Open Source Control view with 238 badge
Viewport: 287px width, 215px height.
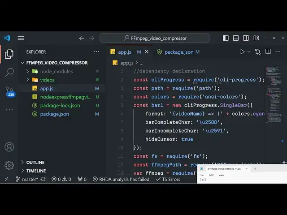coord(10,91)
